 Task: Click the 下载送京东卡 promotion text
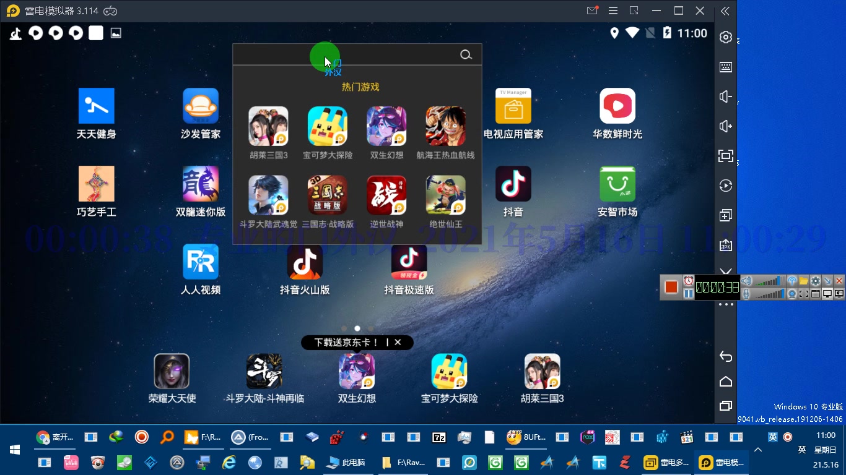[346, 342]
